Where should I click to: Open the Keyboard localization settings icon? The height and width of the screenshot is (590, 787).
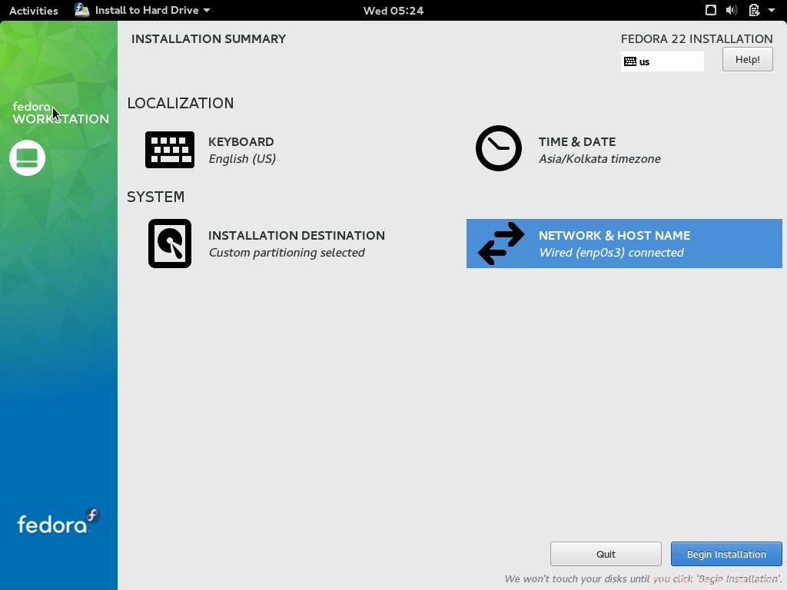169,149
